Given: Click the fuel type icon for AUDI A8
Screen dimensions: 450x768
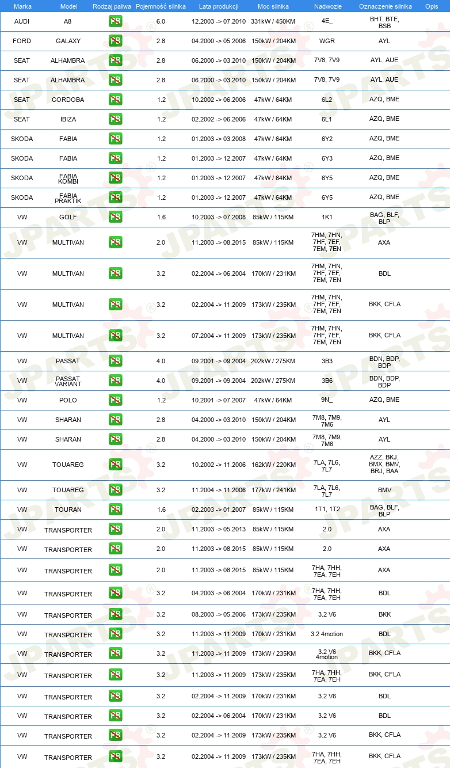Looking at the screenshot, I should click(115, 21).
